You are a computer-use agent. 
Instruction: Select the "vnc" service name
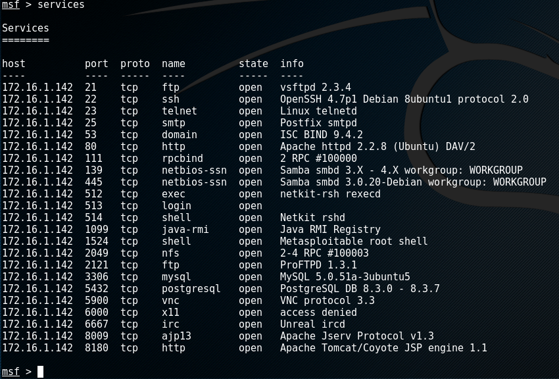170,300
